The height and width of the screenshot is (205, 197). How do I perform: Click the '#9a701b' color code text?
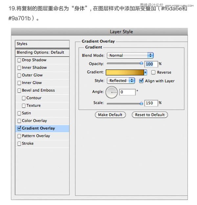click(x=20, y=18)
